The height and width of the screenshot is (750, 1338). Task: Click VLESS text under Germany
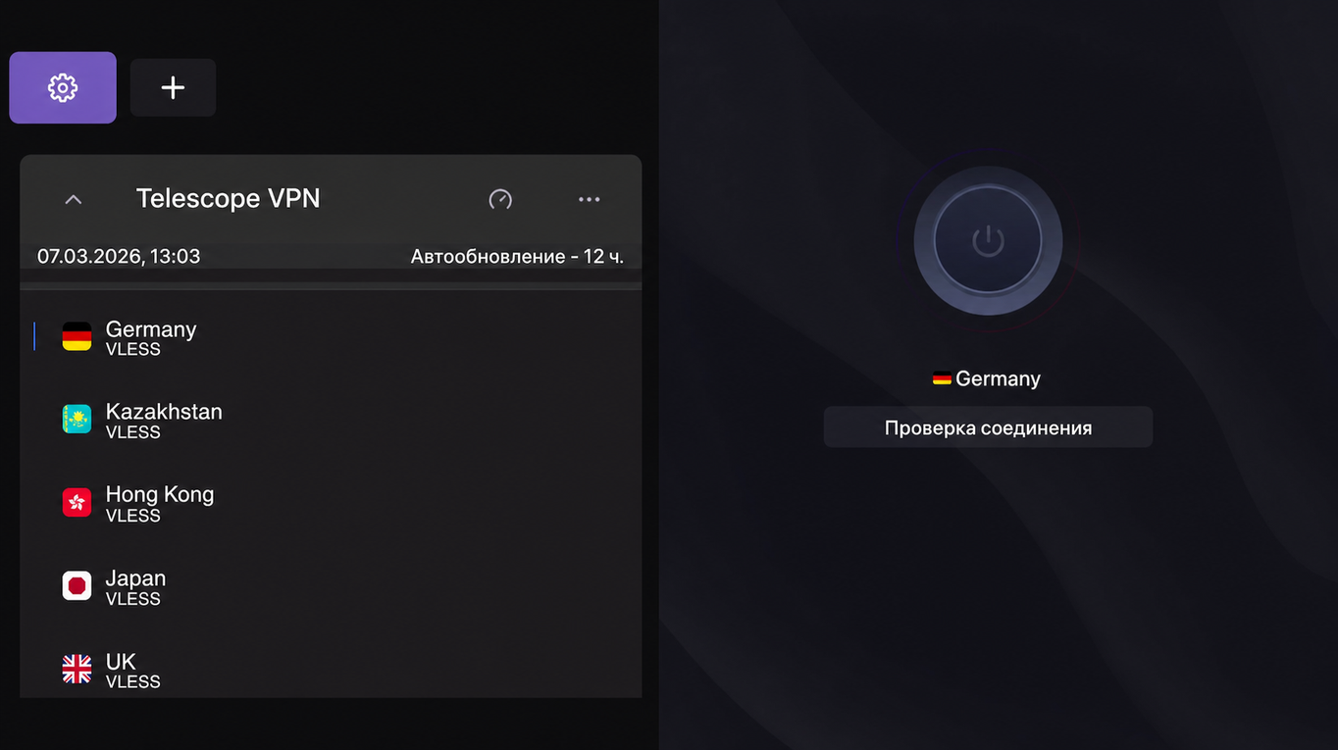coord(132,349)
